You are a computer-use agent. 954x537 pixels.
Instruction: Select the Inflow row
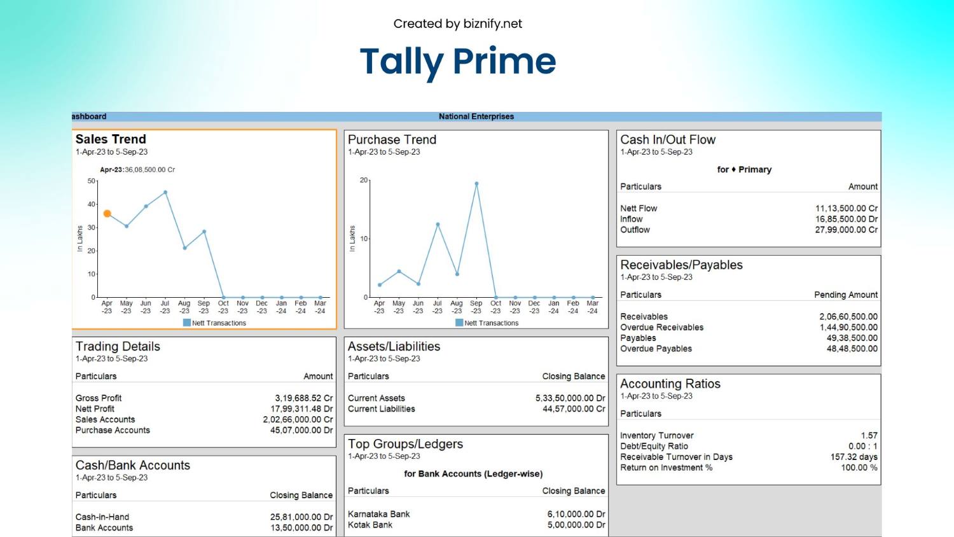pyautogui.click(x=749, y=220)
